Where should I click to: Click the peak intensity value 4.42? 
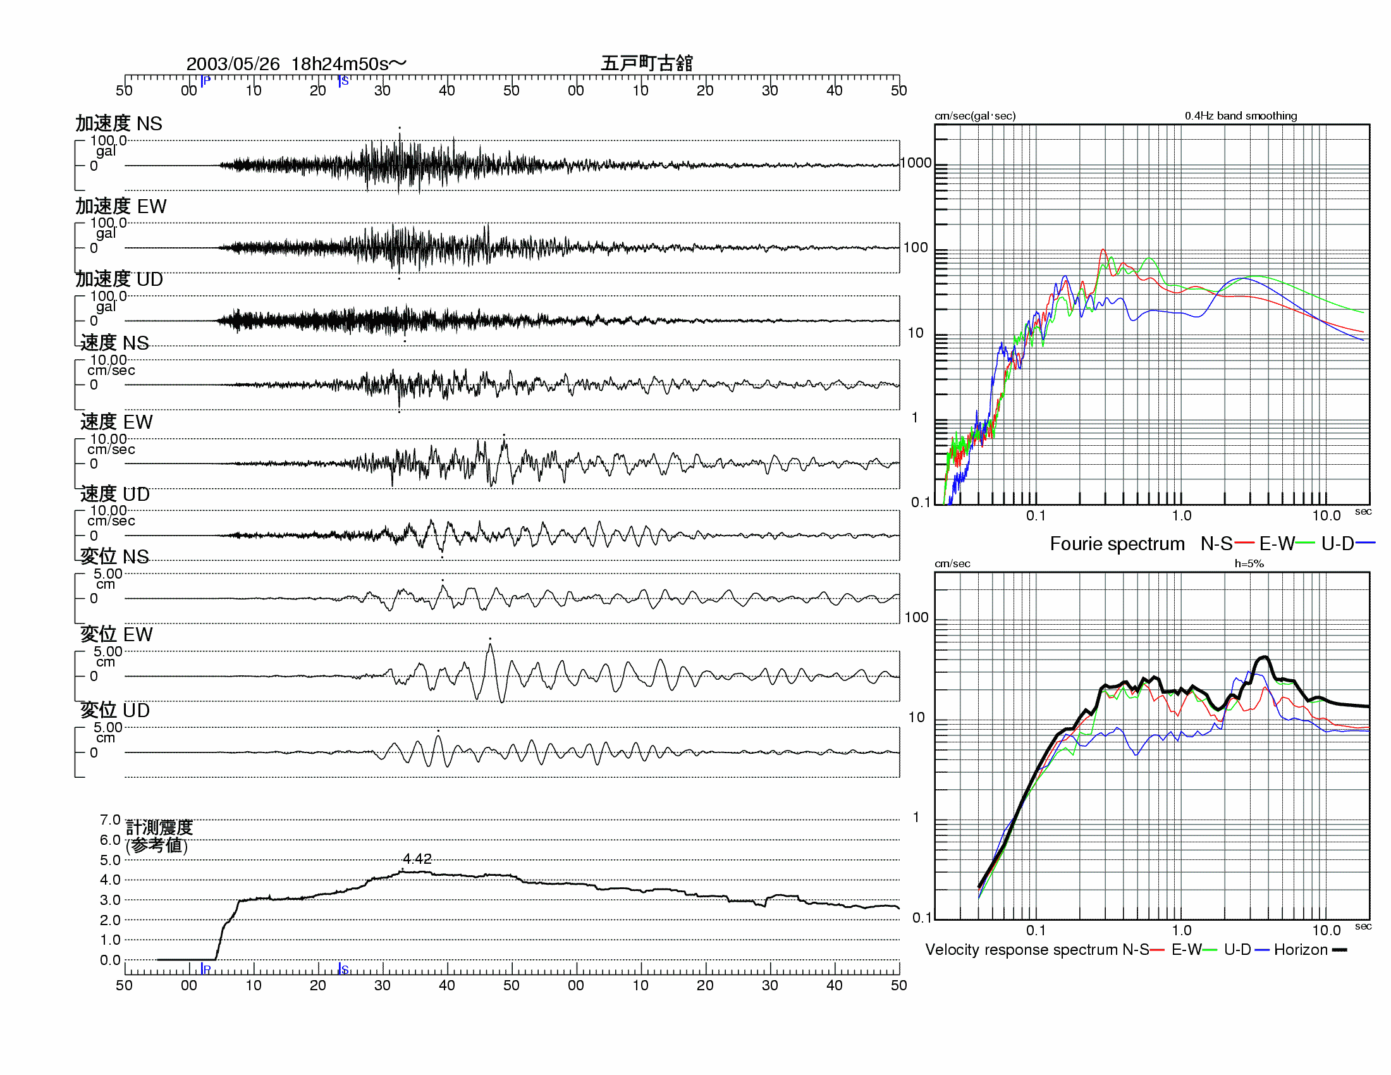(417, 858)
